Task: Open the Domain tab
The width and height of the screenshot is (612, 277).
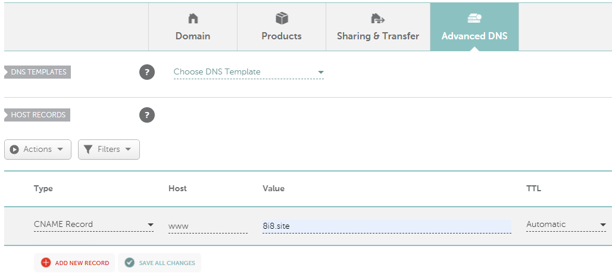Action: pos(193,27)
